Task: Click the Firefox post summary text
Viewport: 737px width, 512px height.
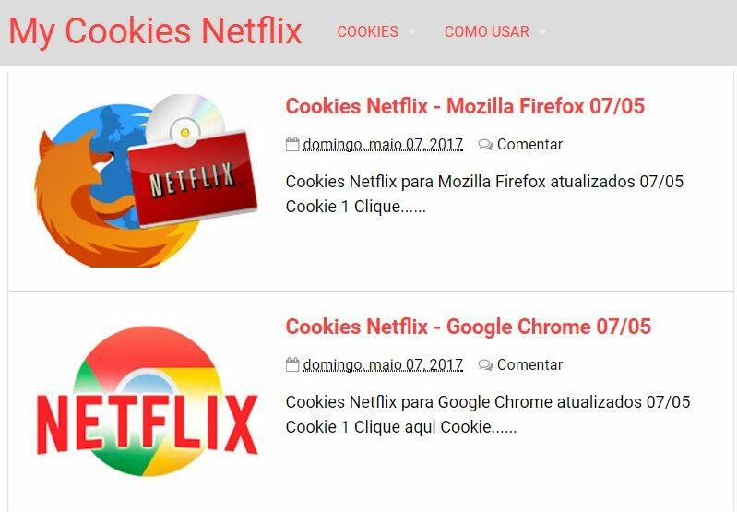Action: [484, 194]
